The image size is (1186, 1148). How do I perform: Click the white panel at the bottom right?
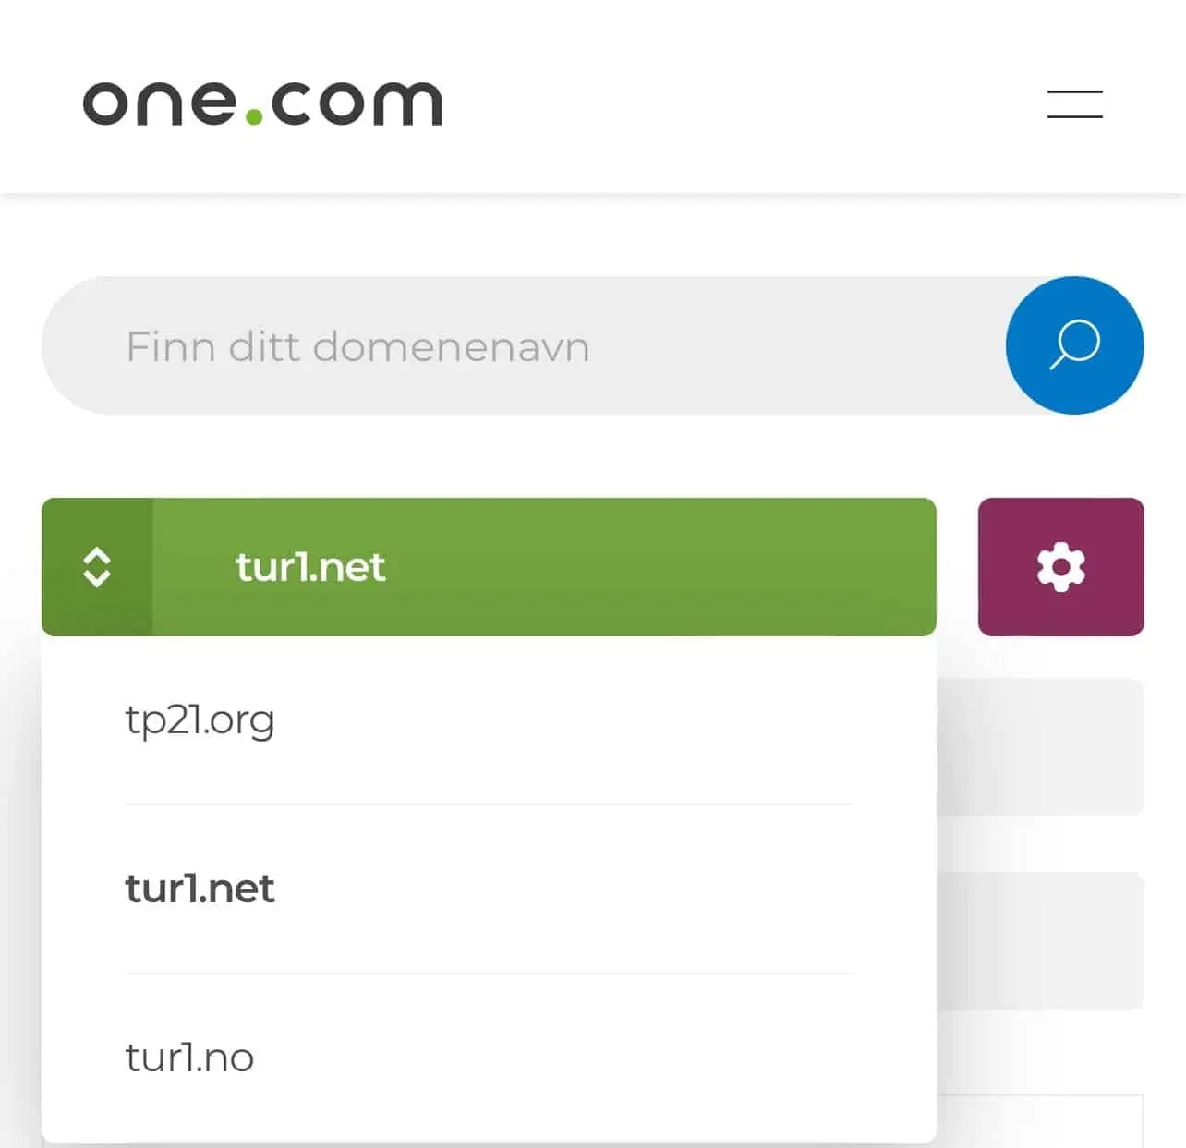1040,1121
